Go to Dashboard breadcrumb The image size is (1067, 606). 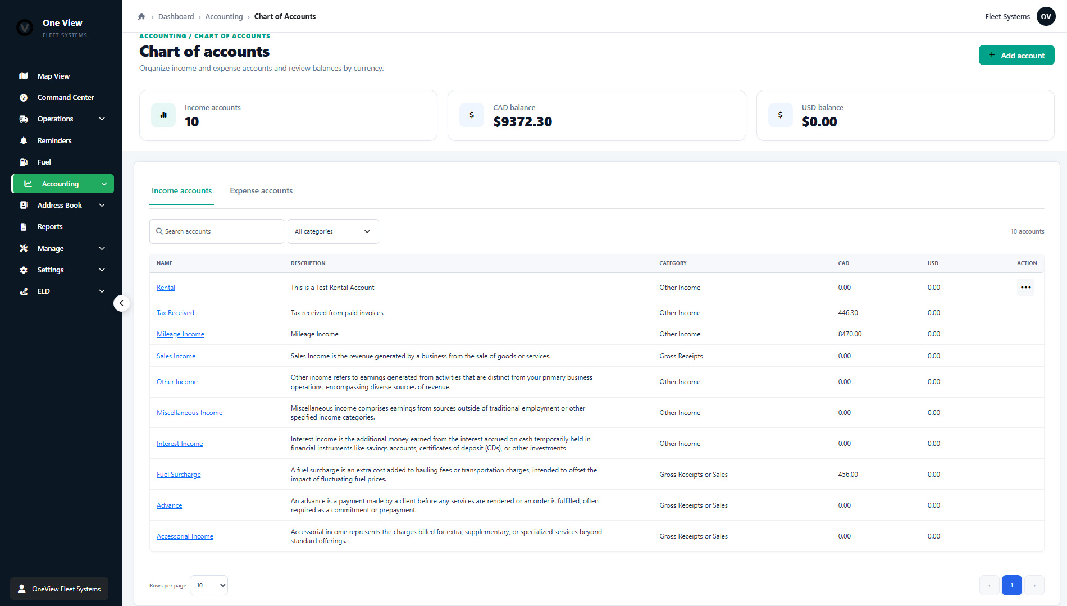(x=176, y=16)
